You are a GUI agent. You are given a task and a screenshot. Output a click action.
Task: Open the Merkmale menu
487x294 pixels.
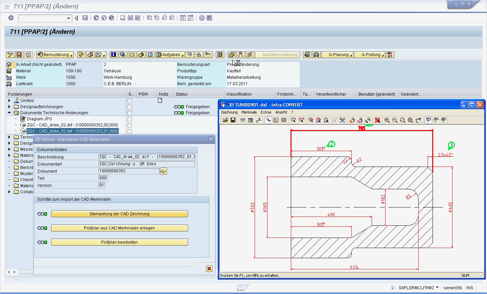(249, 112)
